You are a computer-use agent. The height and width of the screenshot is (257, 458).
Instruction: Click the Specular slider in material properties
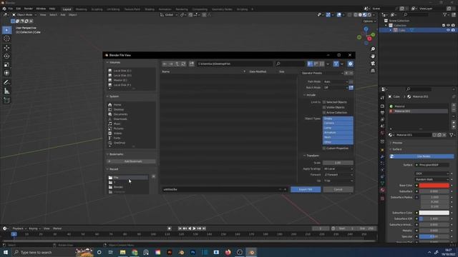[x=434, y=236]
